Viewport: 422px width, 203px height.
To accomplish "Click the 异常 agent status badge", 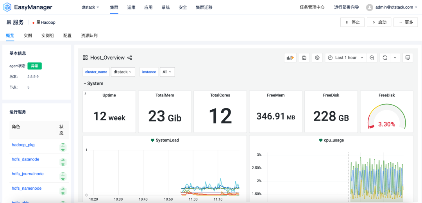I will click(34, 66).
